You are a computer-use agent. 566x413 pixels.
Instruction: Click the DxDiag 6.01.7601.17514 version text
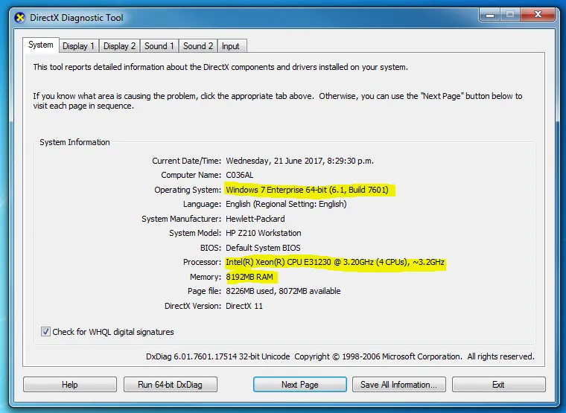click(x=217, y=356)
